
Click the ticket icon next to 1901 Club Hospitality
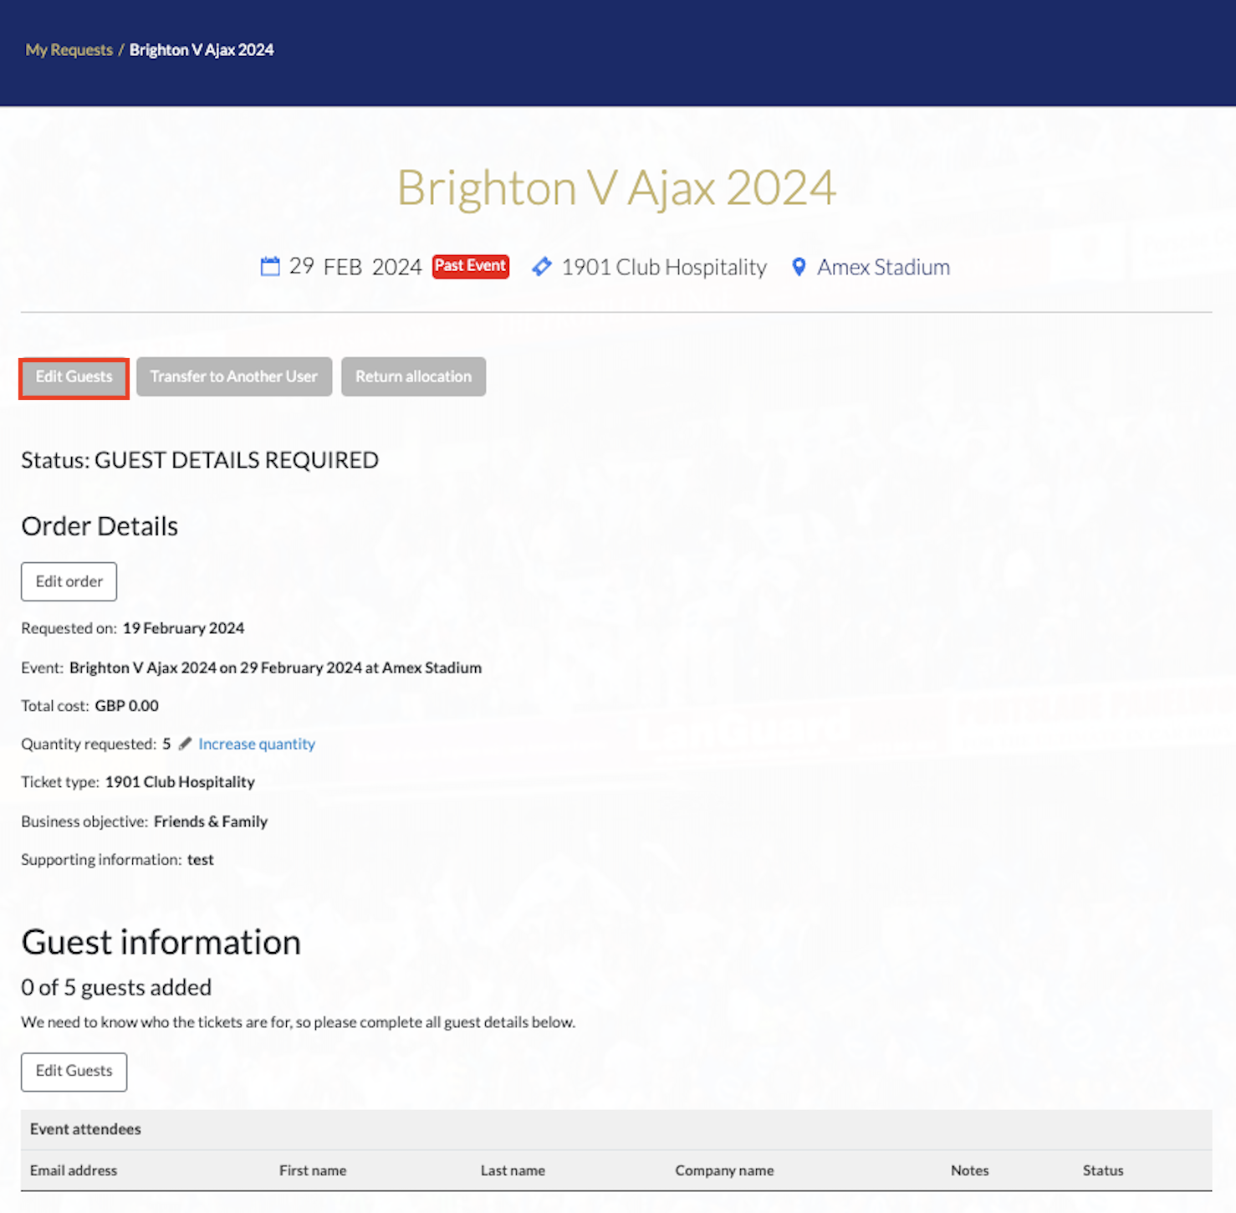[x=542, y=267]
